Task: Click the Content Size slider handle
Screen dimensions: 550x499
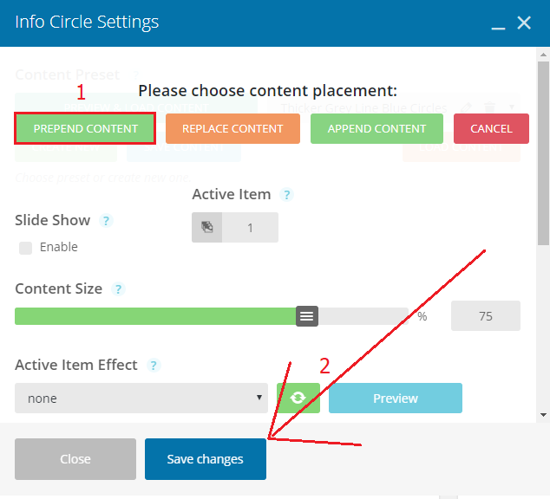Action: point(307,316)
